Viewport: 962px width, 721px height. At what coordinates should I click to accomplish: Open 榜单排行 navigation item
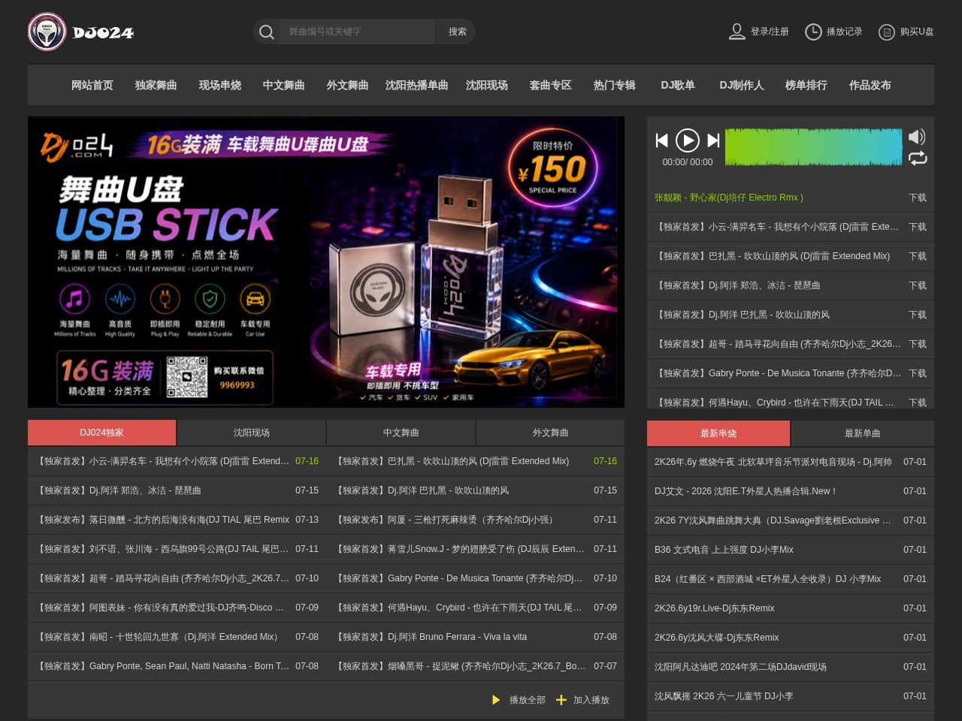806,85
